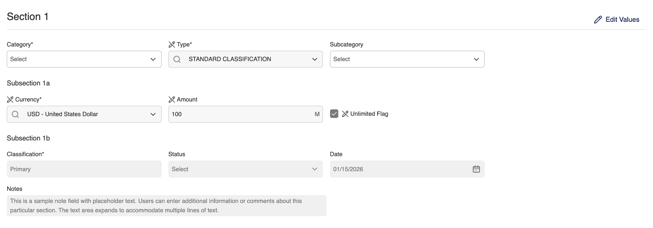Click the pencil icon beside Edit Values

(x=598, y=20)
